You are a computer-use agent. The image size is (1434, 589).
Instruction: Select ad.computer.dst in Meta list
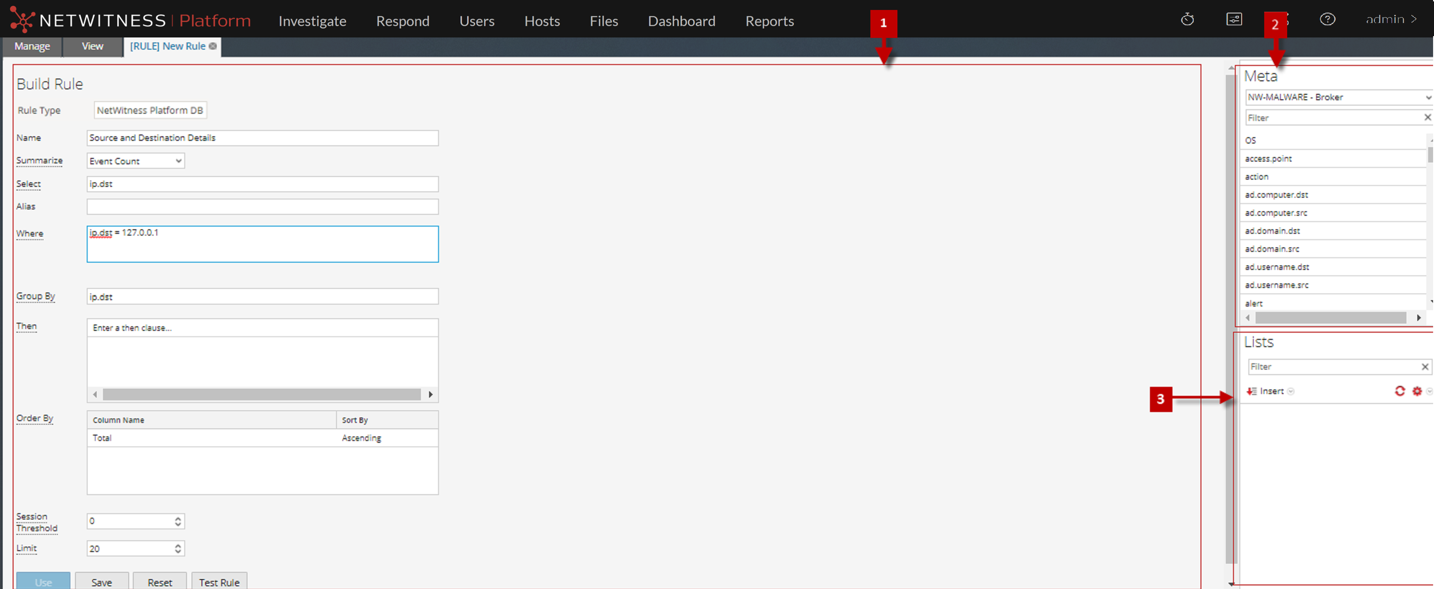tap(1276, 195)
